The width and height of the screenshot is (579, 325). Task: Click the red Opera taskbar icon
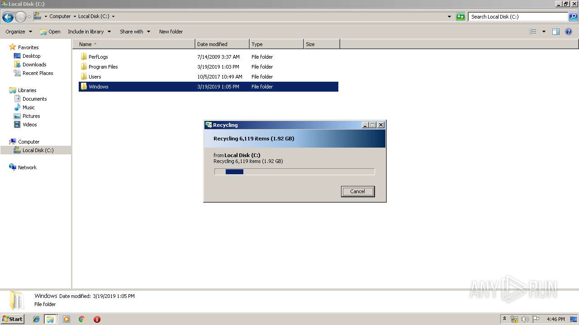coord(97,319)
